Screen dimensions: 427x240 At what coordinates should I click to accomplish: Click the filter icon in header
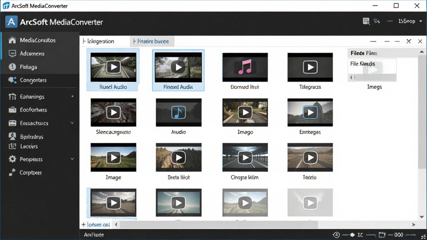point(377,21)
